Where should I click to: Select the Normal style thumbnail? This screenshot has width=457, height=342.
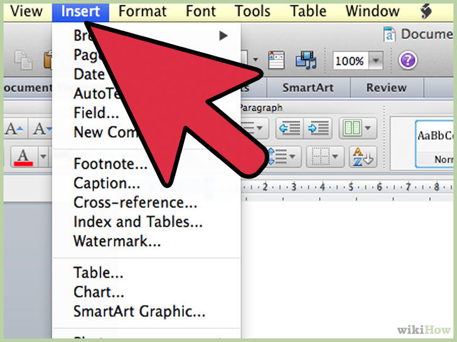tap(436, 144)
